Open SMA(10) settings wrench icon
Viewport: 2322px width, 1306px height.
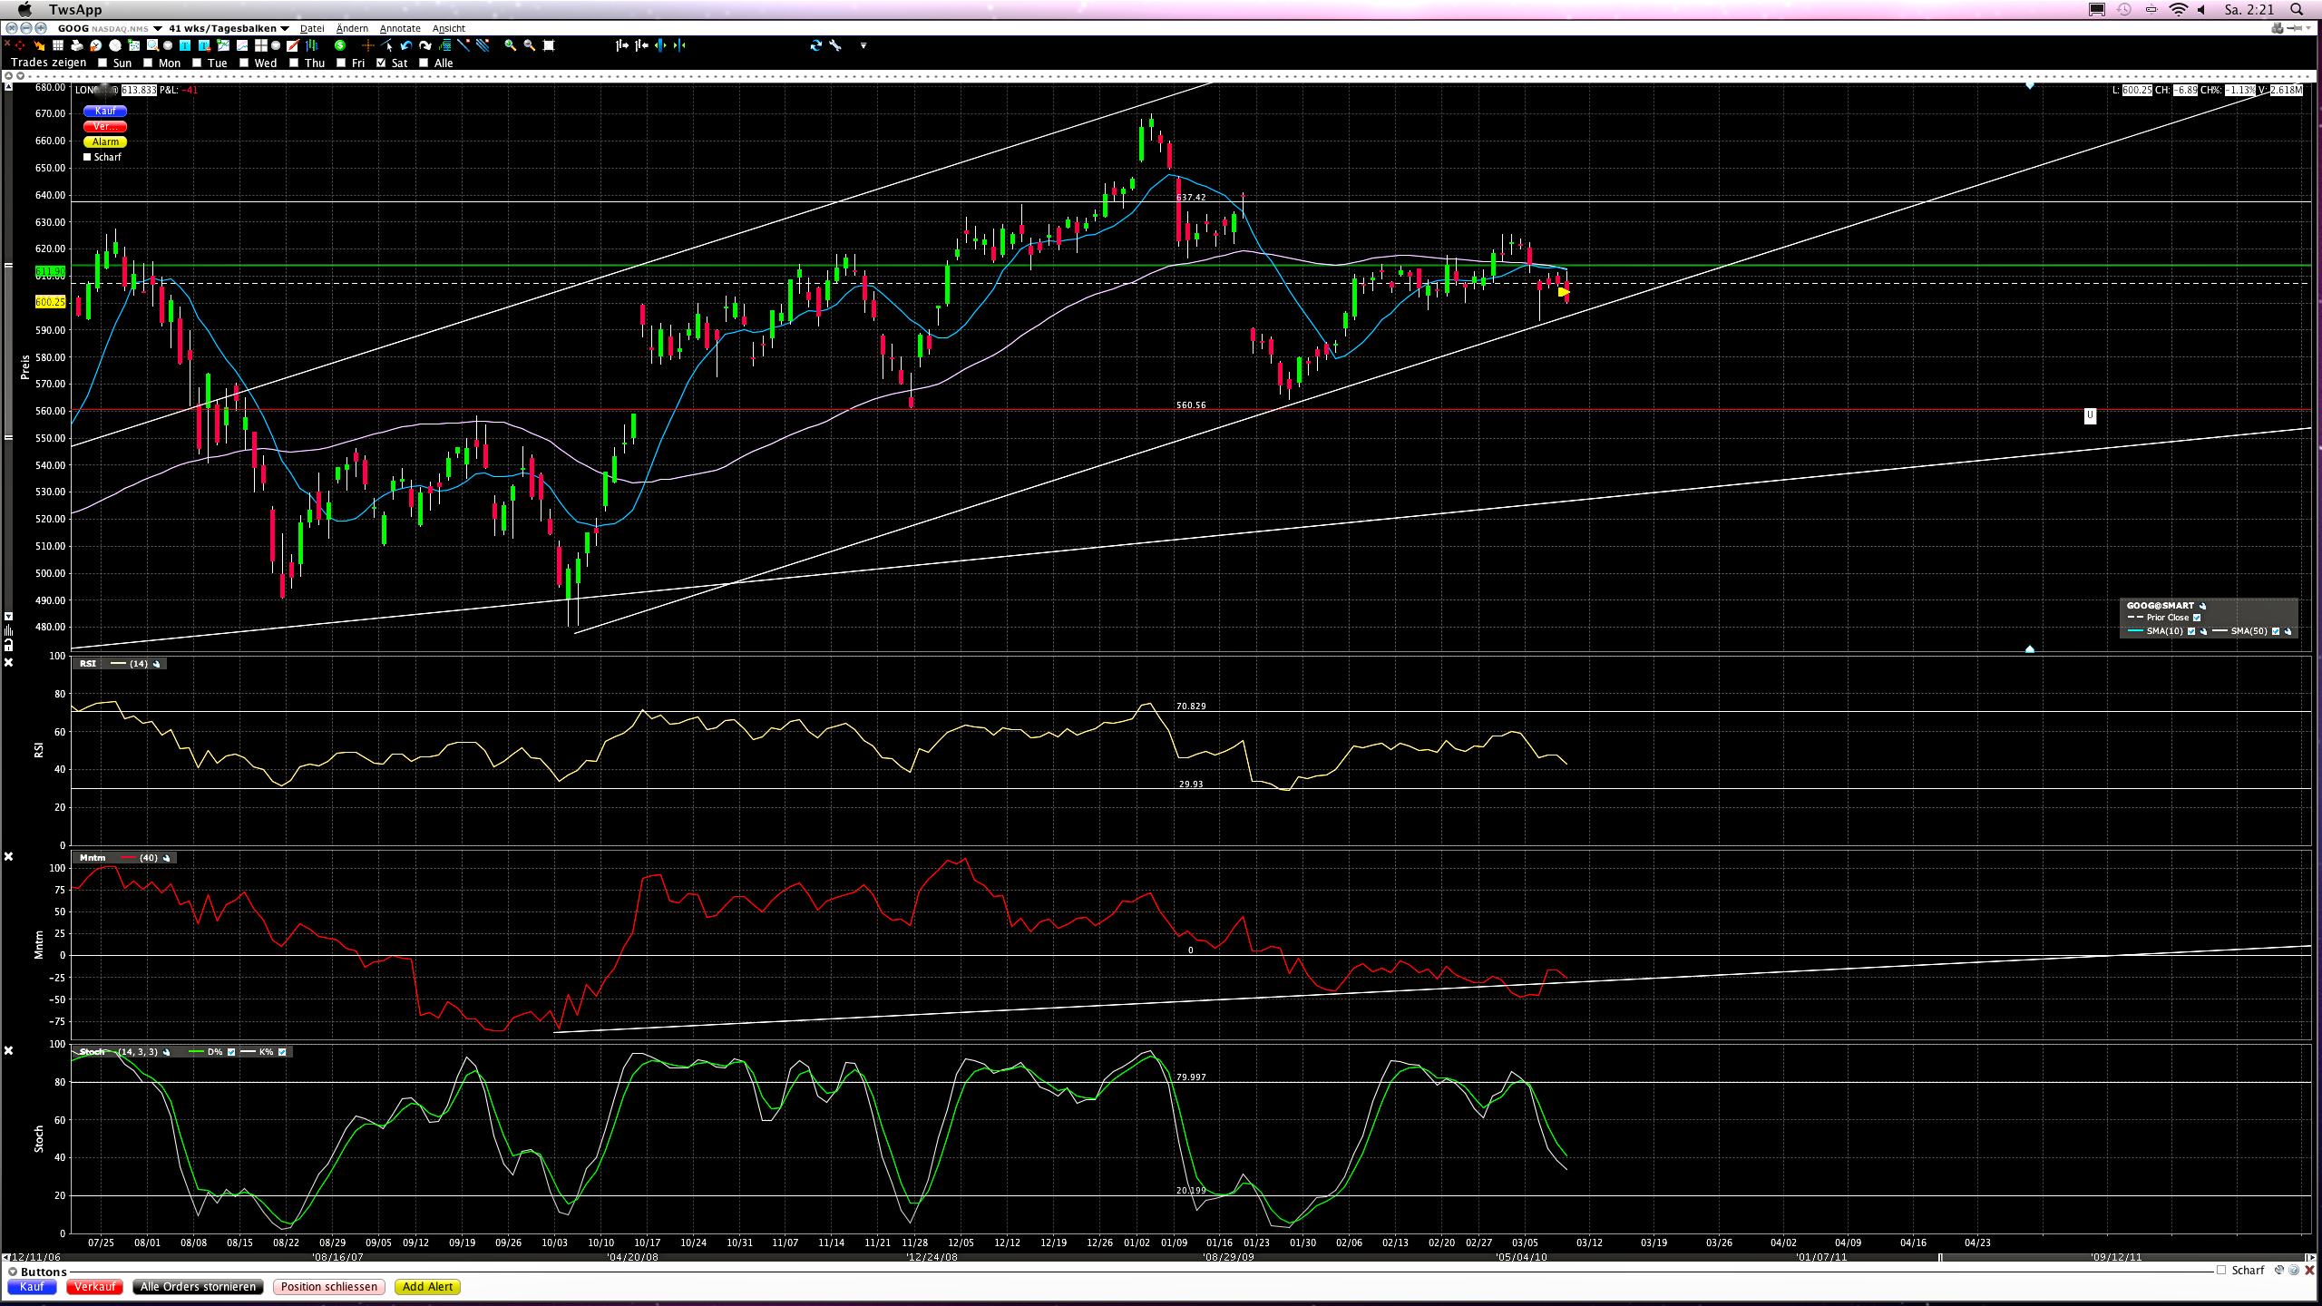2203,631
